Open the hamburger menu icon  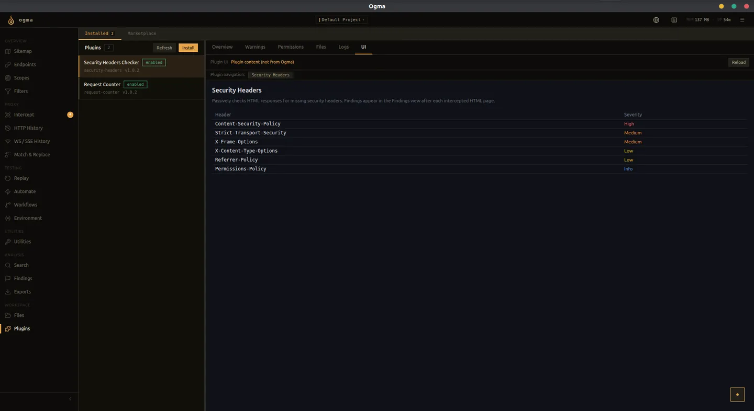pyautogui.click(x=742, y=20)
